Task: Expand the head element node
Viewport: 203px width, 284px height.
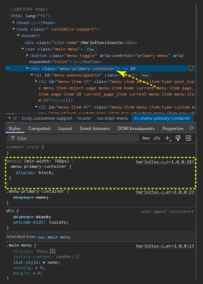Action: click(13, 23)
